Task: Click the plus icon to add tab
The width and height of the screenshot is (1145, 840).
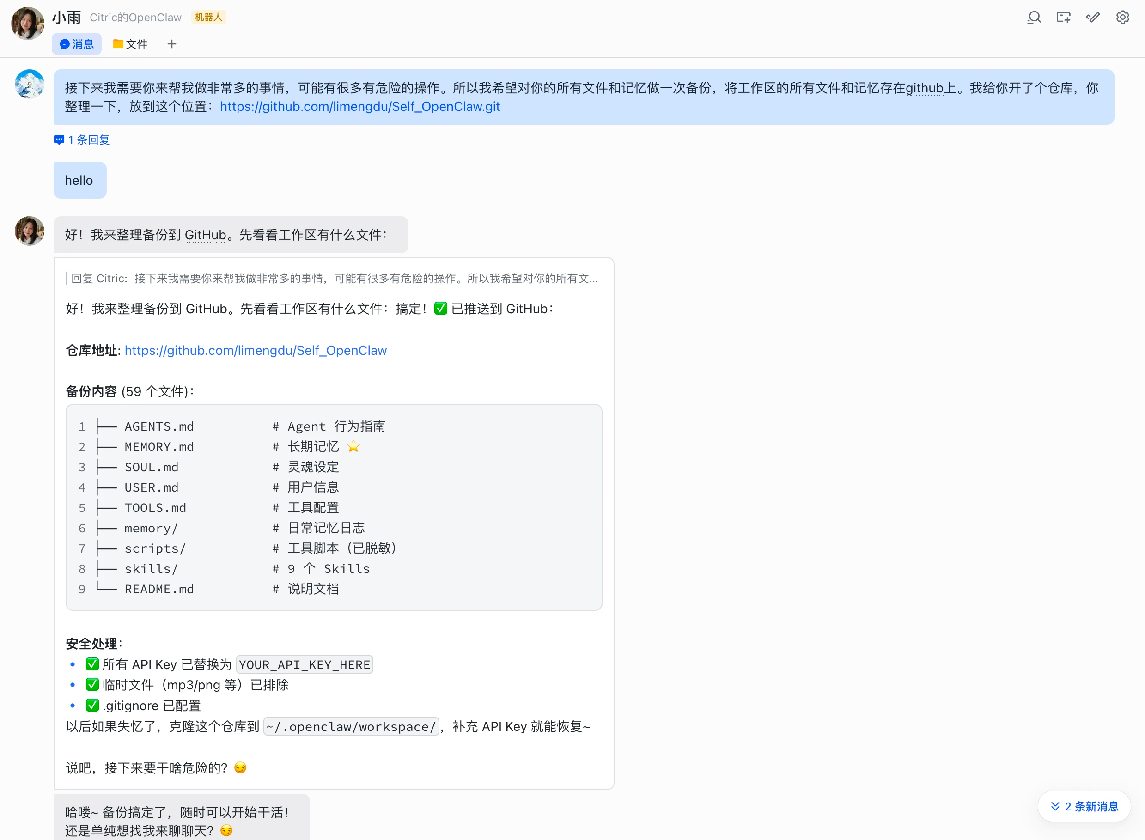Action: (x=172, y=44)
